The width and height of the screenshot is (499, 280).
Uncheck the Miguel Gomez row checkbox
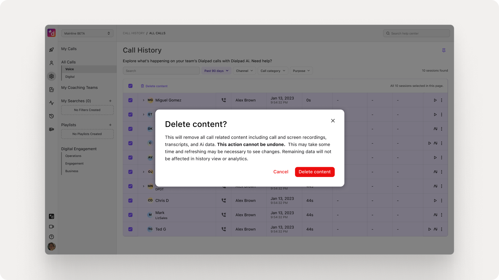(x=130, y=100)
